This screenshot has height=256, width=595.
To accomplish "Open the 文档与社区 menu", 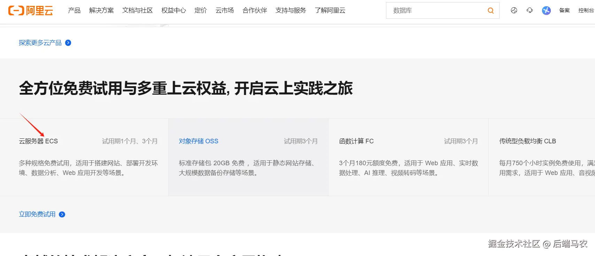I will click(x=138, y=10).
